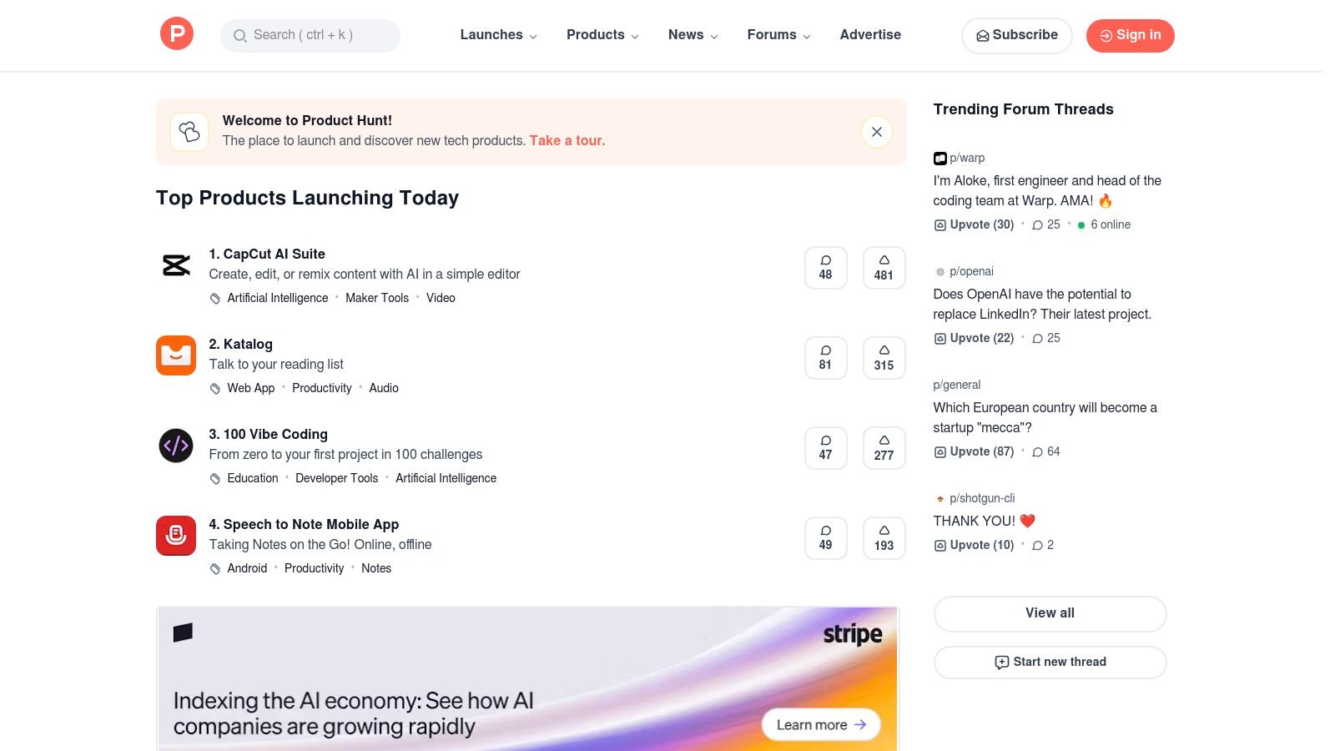
Task: Upvote the European country thread (87)
Action: [974, 451]
